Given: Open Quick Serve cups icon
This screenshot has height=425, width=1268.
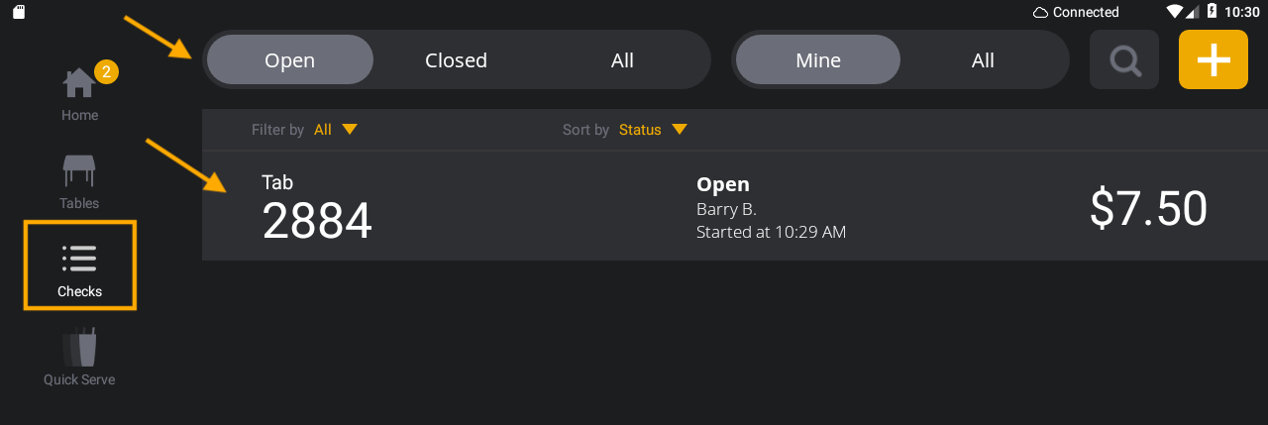Looking at the screenshot, I should (79, 348).
